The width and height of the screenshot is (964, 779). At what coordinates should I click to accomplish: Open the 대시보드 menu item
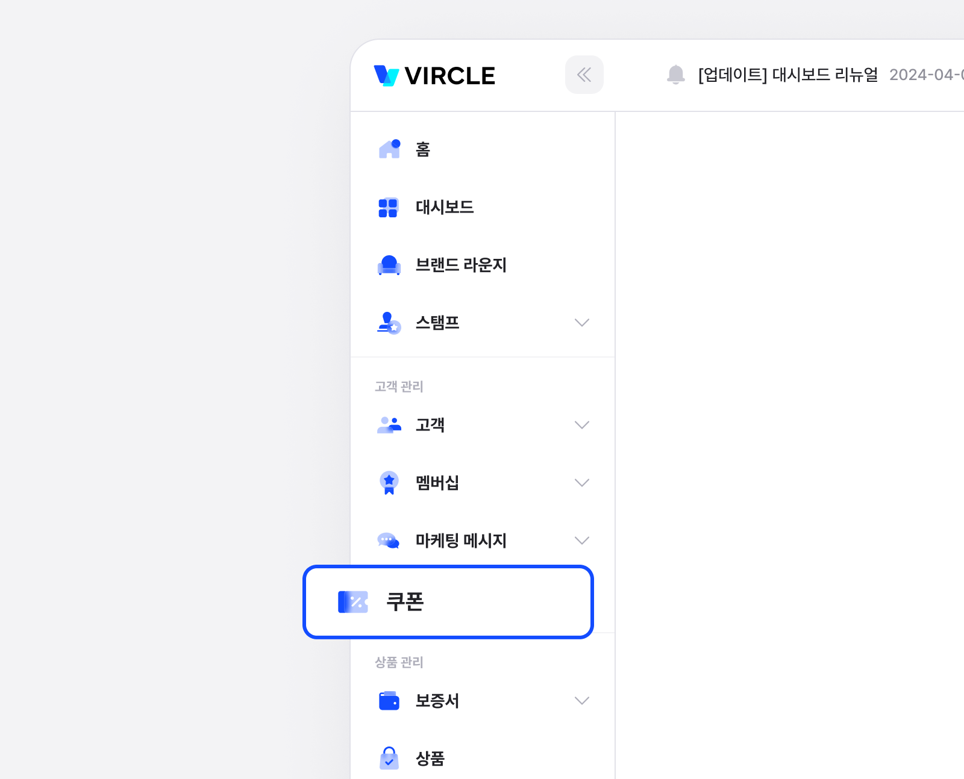[445, 207]
